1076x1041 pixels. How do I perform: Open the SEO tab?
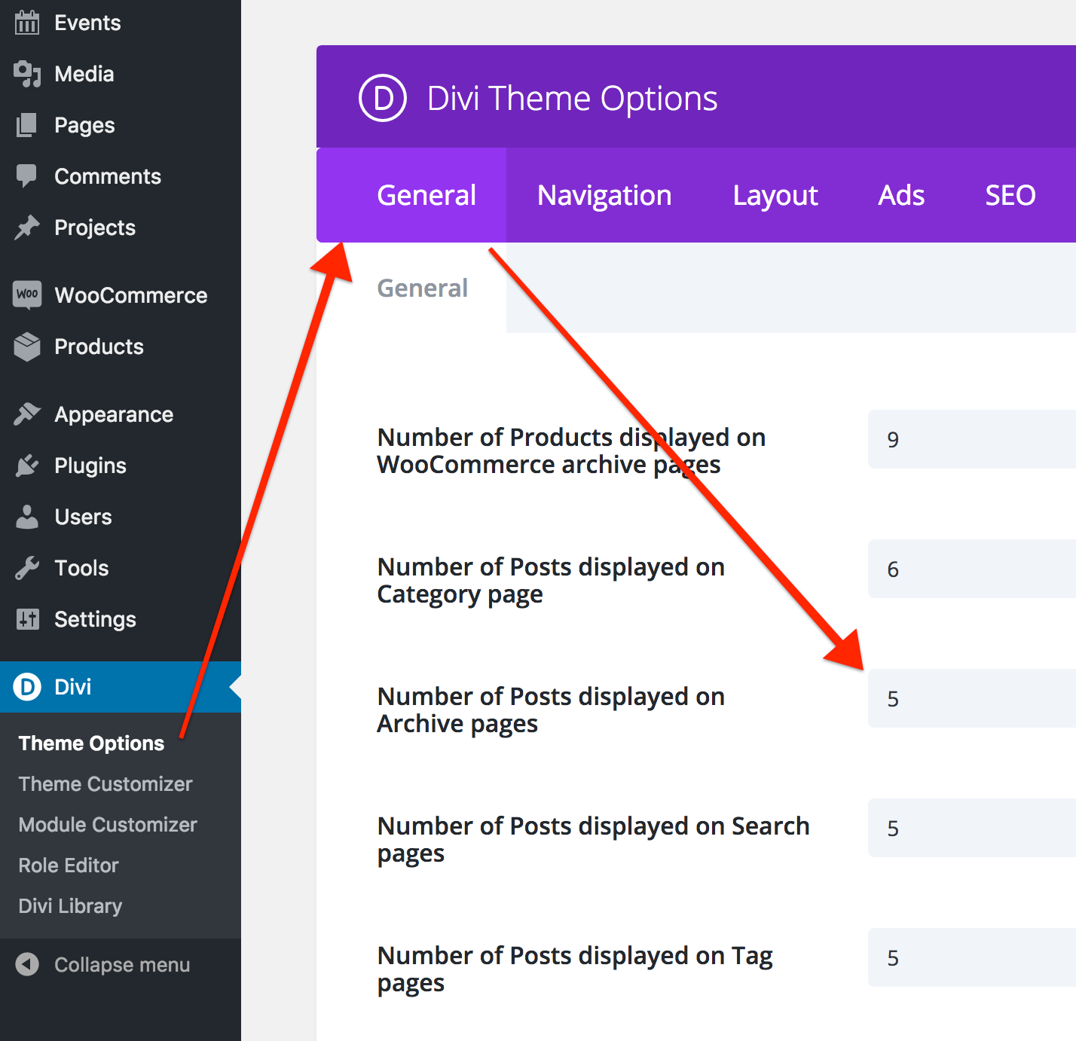coord(1010,196)
